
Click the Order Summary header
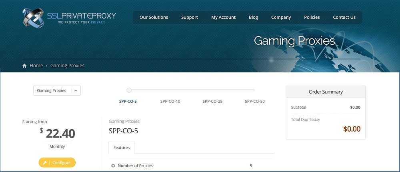pyautogui.click(x=326, y=92)
